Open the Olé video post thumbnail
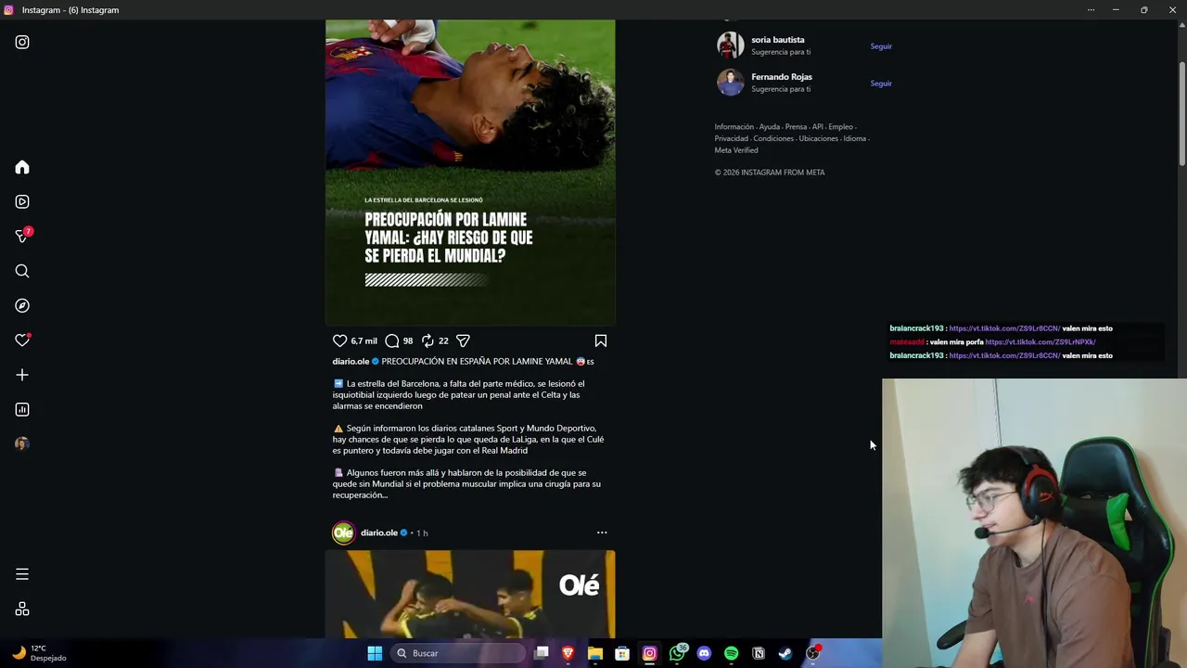1187x668 pixels. [470, 594]
